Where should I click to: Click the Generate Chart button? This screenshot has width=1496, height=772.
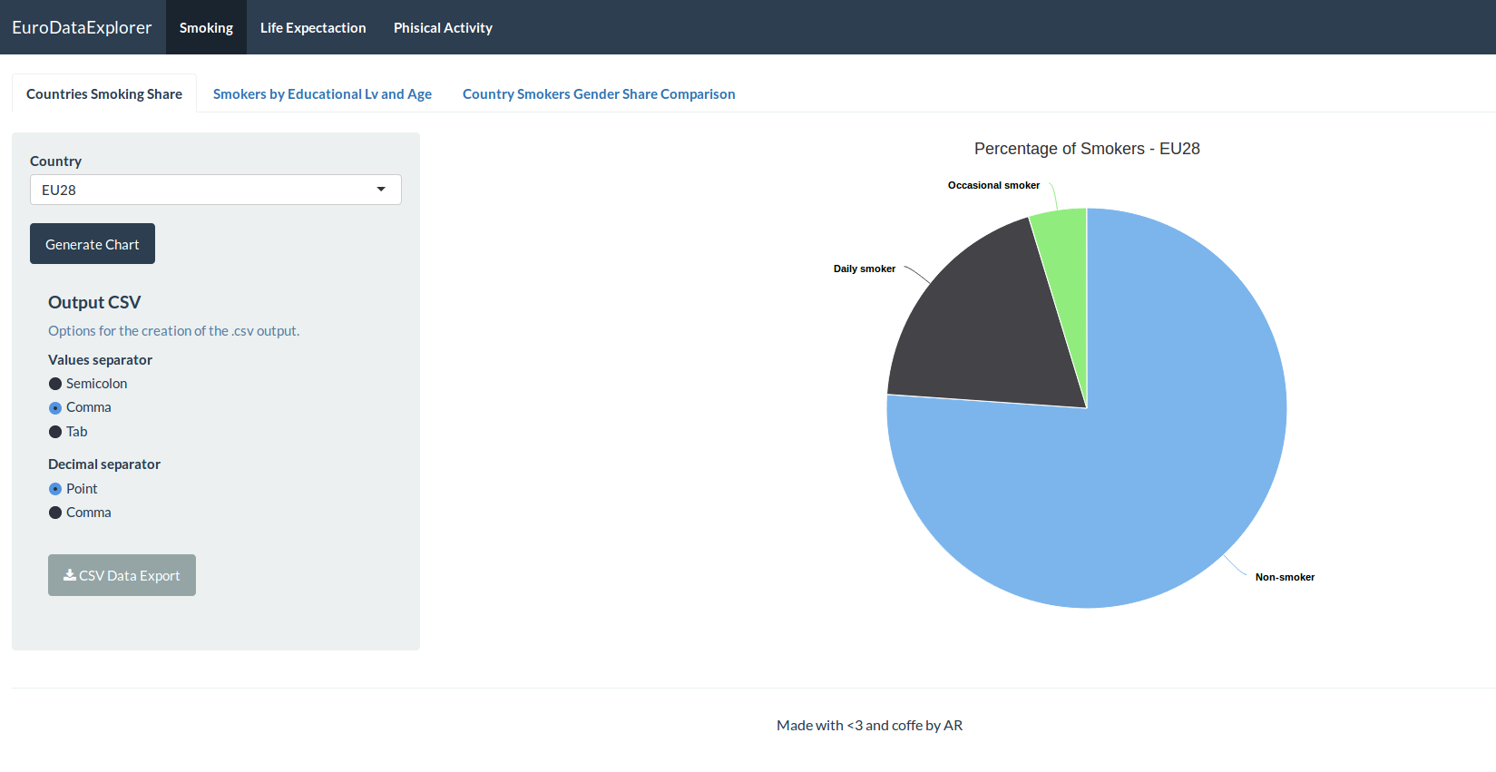pyautogui.click(x=93, y=244)
